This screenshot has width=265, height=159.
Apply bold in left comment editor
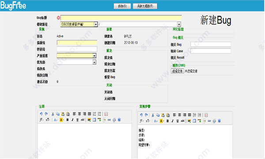(x=68, y=120)
